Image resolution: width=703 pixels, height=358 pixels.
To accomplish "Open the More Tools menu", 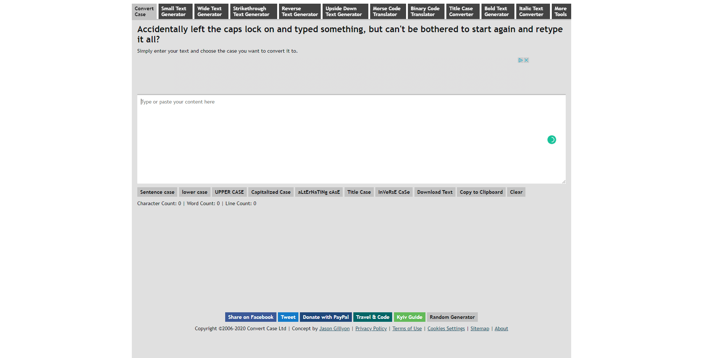I will click(x=561, y=11).
